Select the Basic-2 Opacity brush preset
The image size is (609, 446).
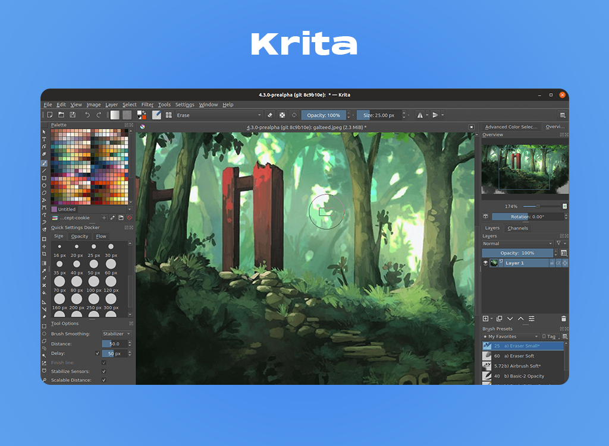(x=523, y=376)
